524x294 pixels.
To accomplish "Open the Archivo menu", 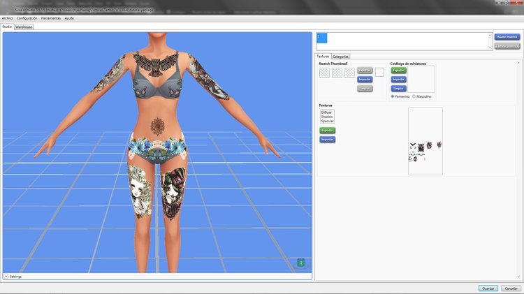I will 8,18.
